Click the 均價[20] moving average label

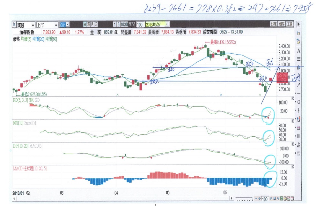point(38,39)
